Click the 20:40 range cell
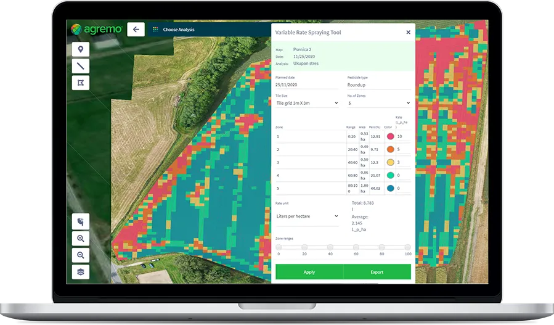This screenshot has width=554, height=325. (x=352, y=150)
